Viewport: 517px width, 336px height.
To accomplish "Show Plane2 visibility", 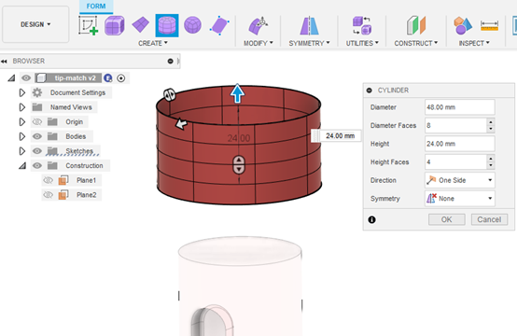I will tap(49, 195).
